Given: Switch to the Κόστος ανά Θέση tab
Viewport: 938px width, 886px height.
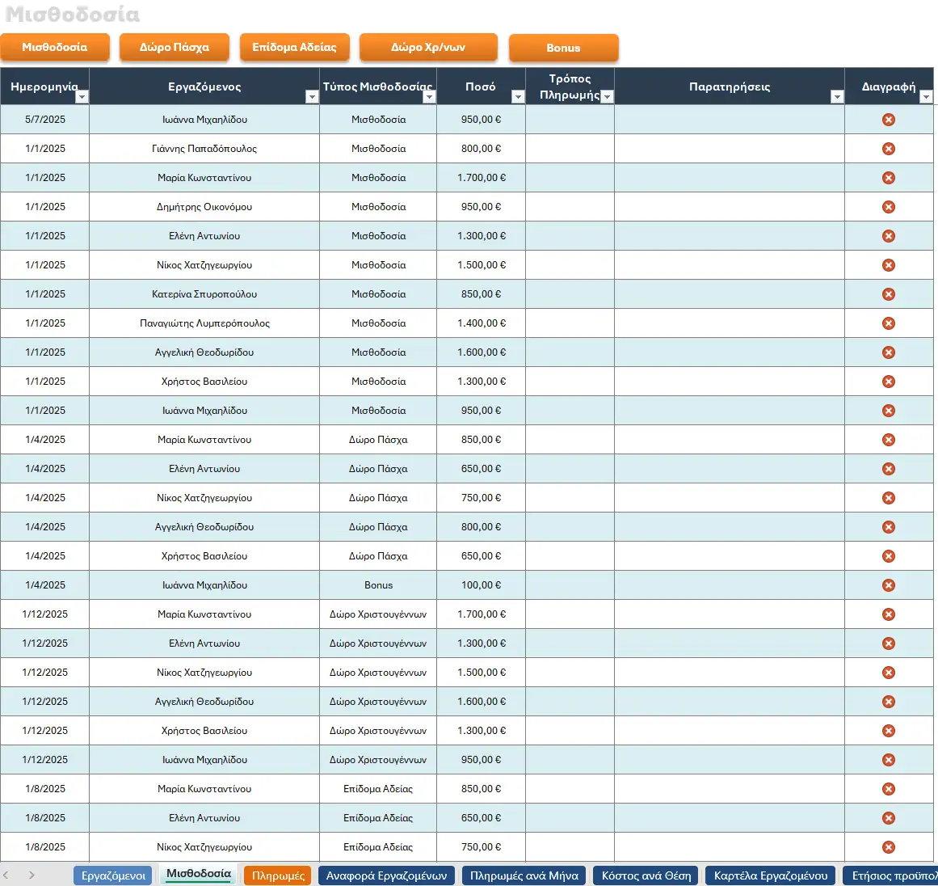Looking at the screenshot, I should (x=646, y=875).
